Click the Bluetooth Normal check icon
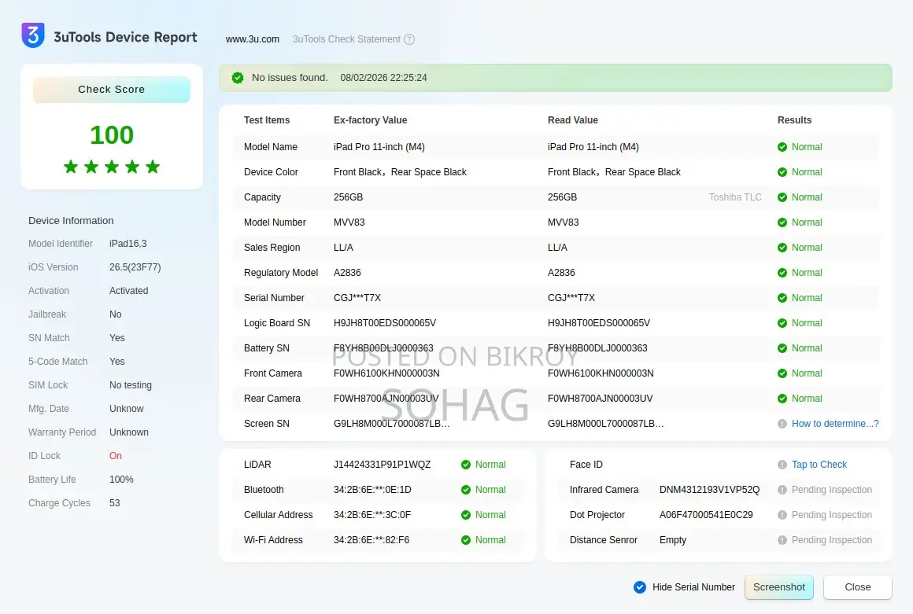The image size is (913, 614). coord(466,490)
